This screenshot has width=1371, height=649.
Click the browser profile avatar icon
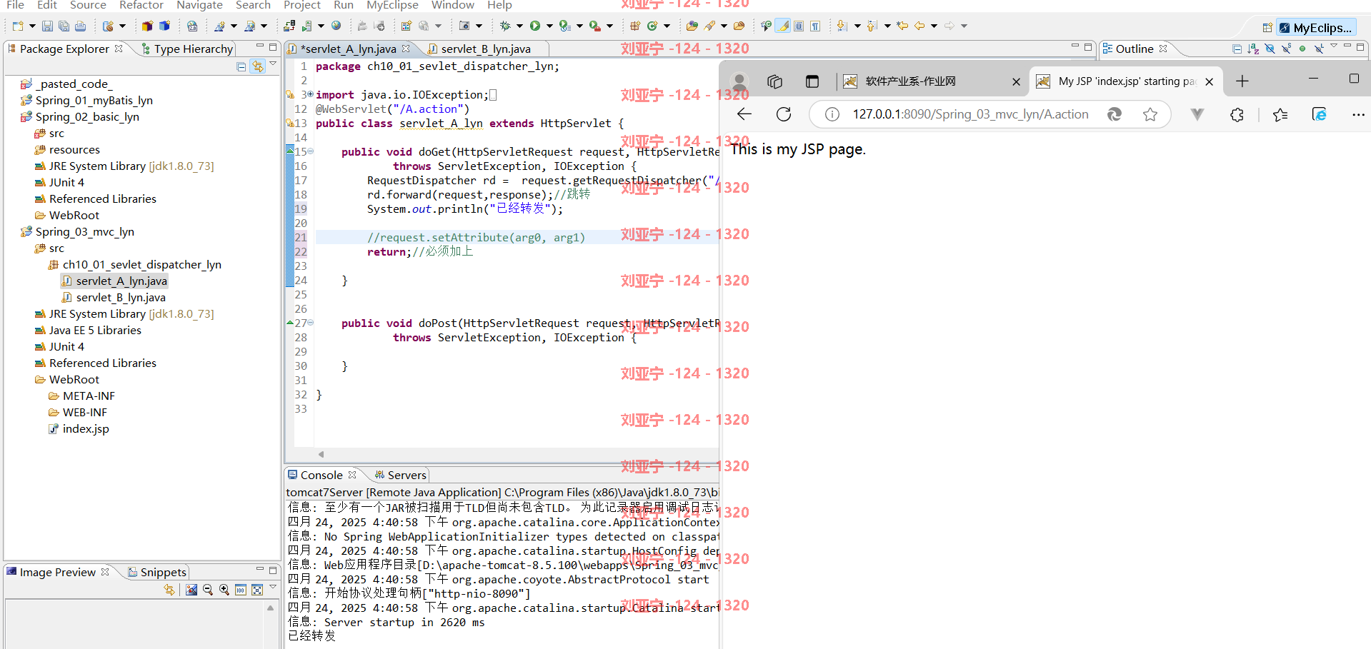pos(740,81)
